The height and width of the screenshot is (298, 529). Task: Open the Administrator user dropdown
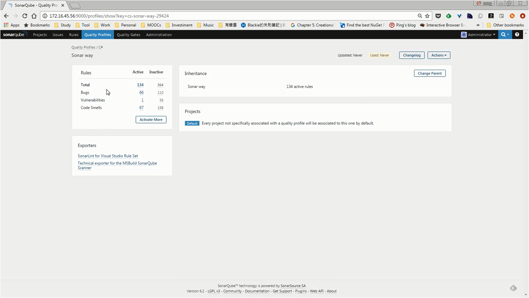(478, 35)
